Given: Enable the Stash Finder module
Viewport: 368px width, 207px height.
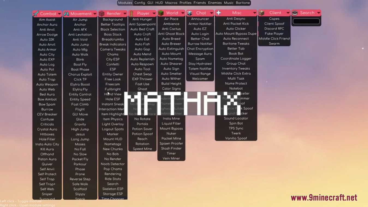Looking at the screenshot, I should click(x=171, y=148).
